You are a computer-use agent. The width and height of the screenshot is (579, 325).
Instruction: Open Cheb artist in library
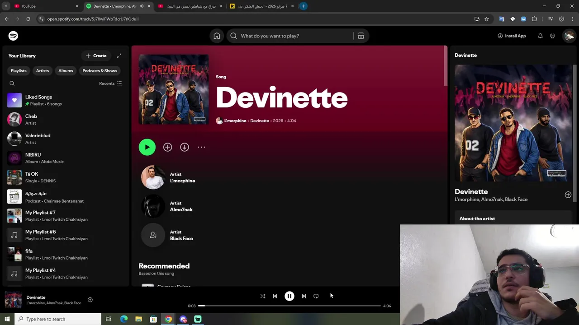click(x=65, y=119)
